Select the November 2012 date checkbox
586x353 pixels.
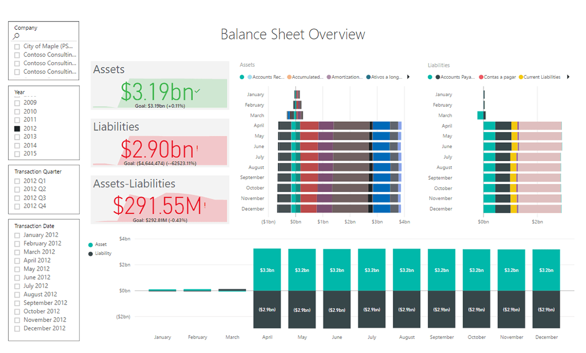click(x=17, y=321)
